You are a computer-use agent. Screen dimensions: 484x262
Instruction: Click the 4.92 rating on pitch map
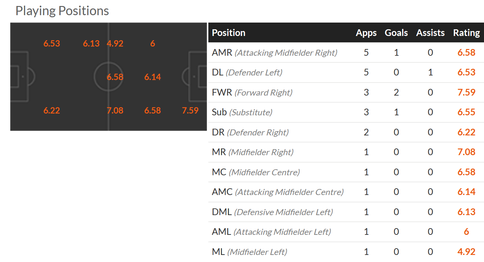115,44
